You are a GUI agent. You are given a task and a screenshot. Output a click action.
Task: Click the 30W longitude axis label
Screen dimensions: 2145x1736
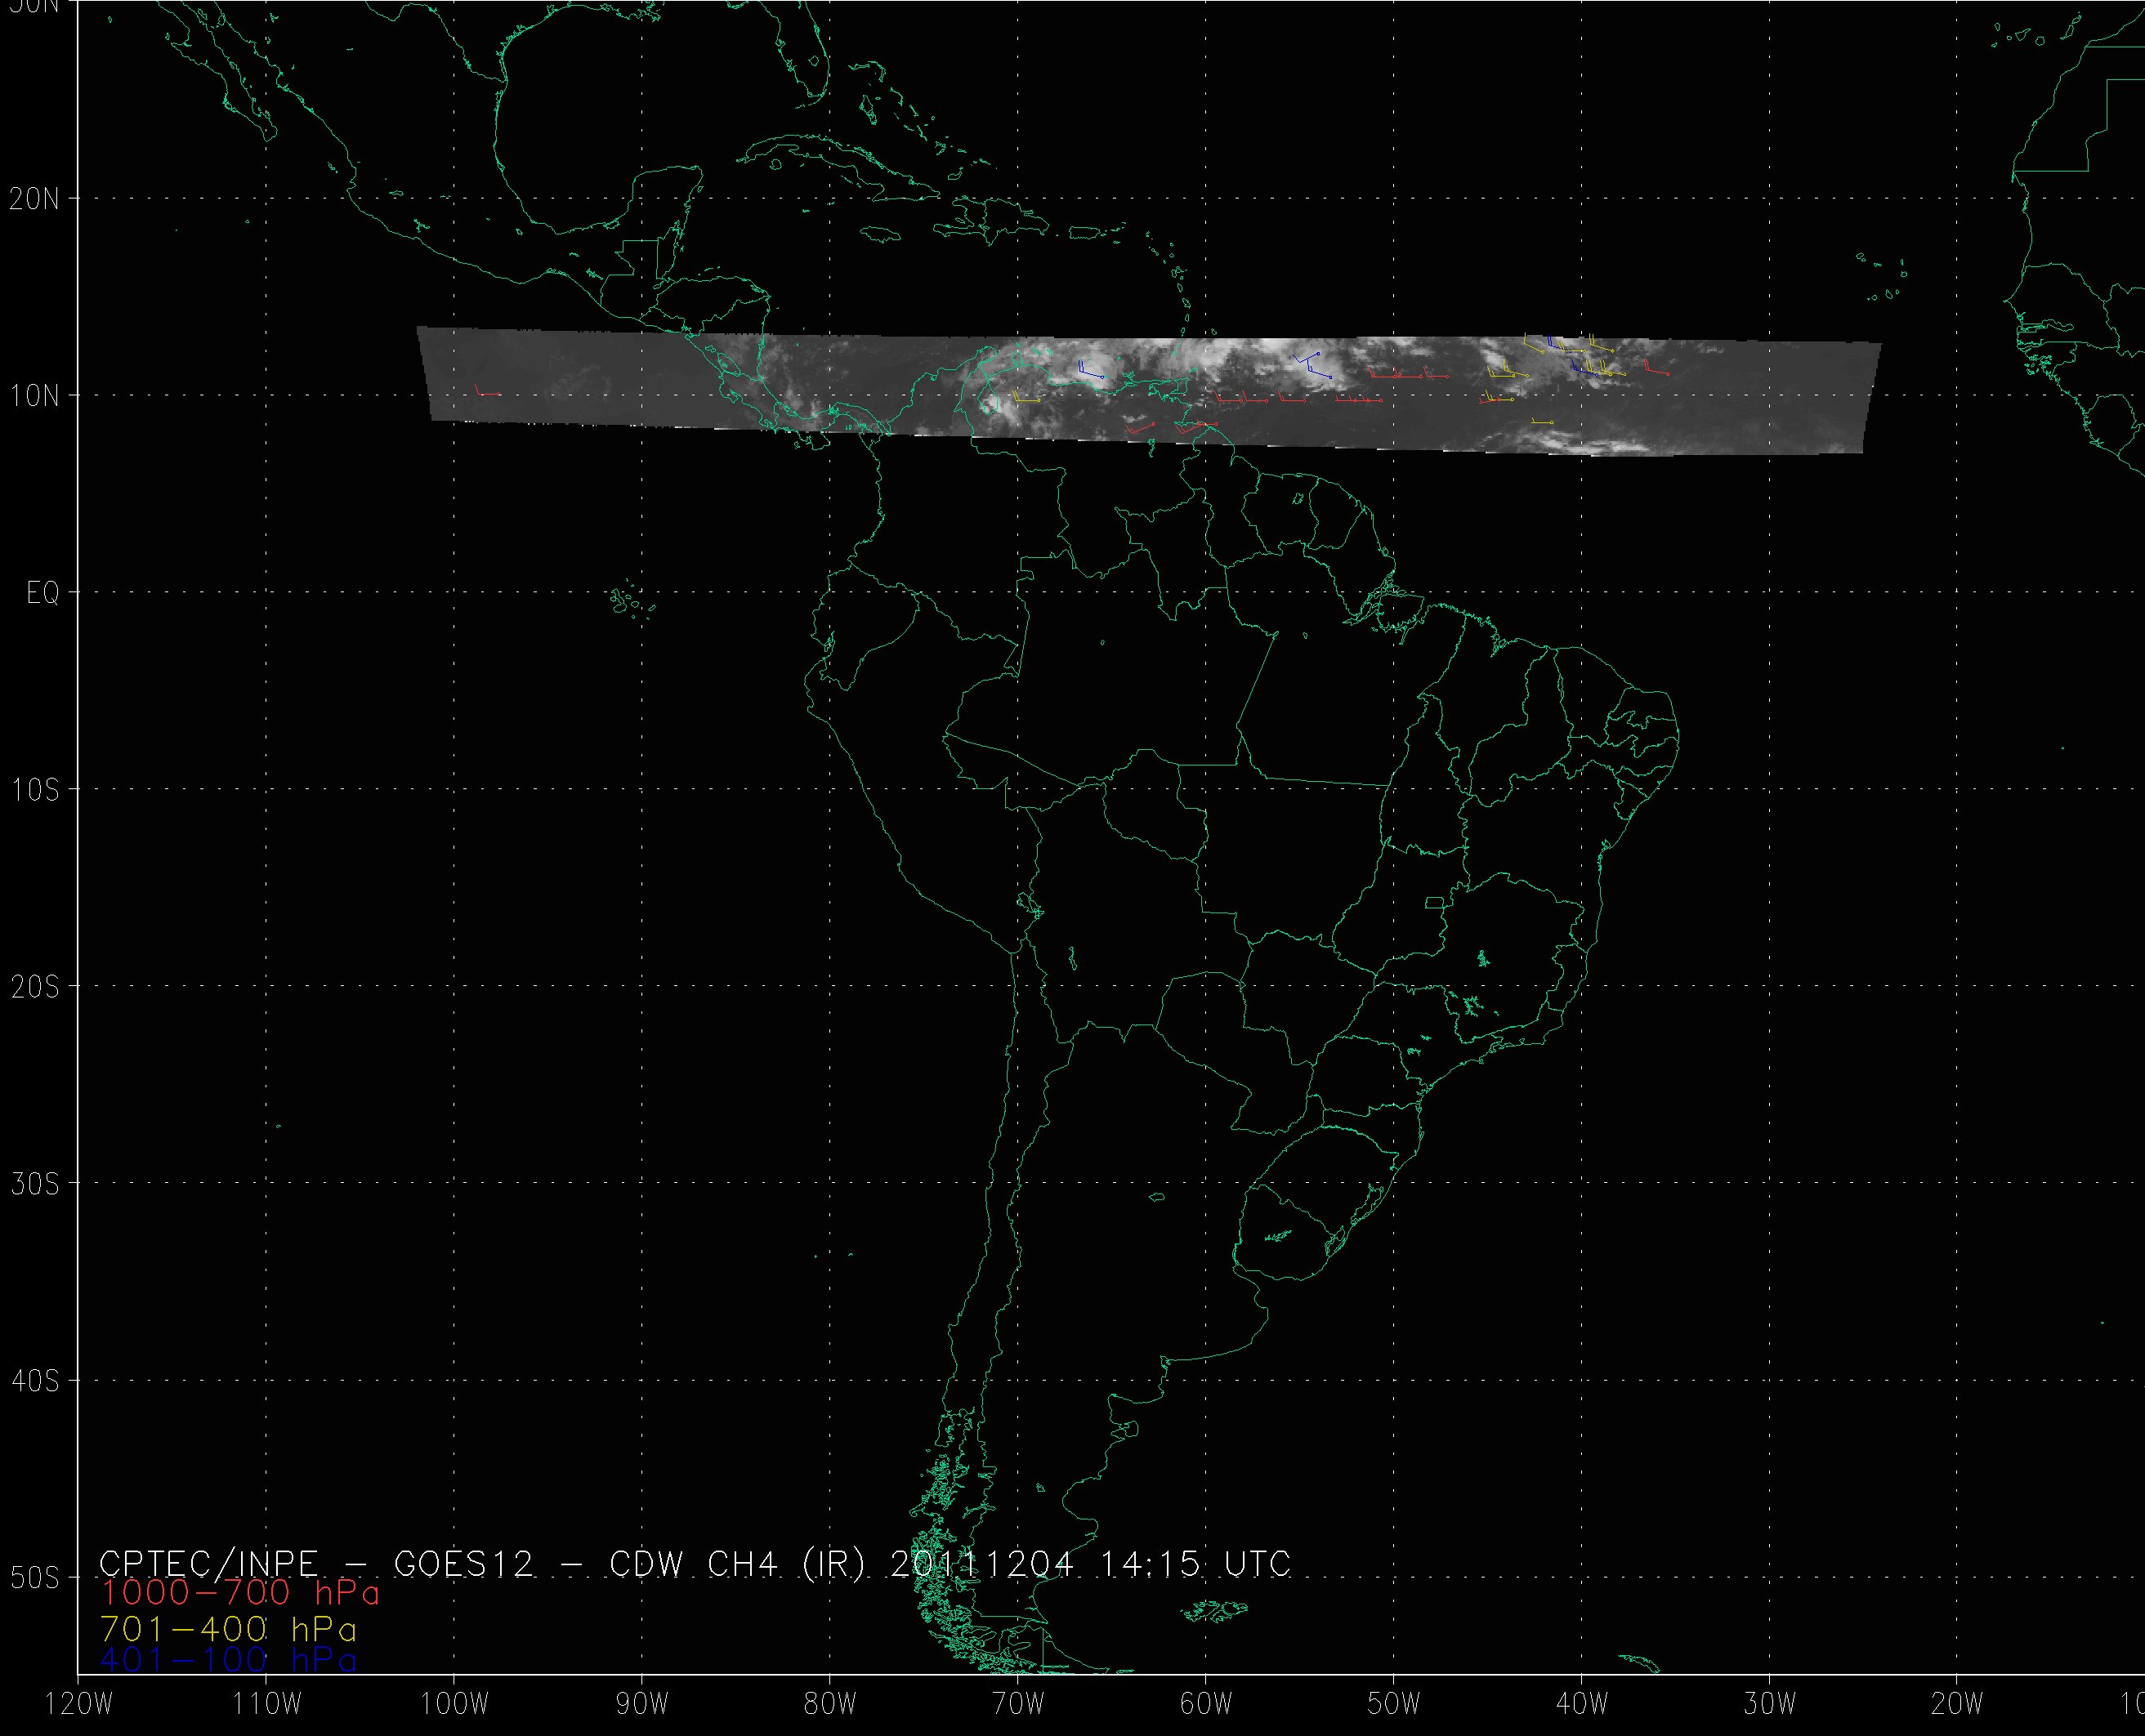click(x=1769, y=1705)
